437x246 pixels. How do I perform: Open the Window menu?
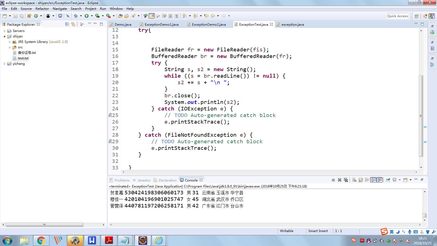point(116,9)
